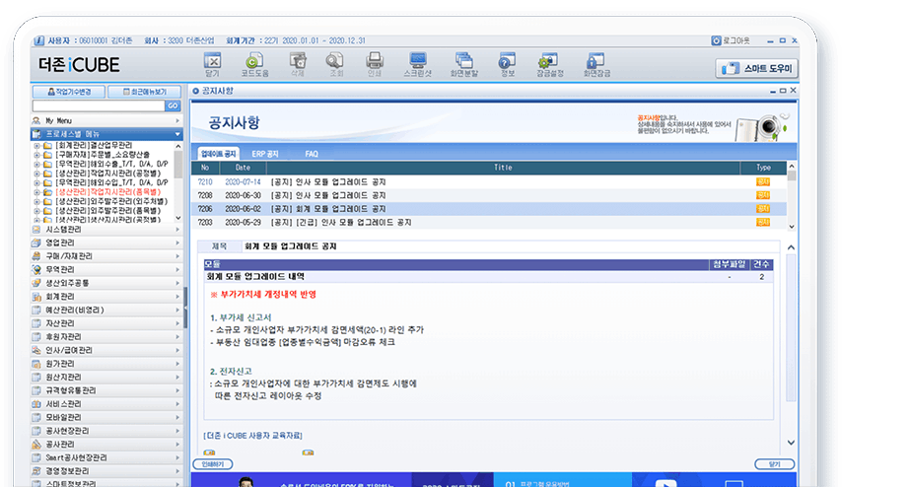Click the 인쇄하기 print button

[x=213, y=464]
